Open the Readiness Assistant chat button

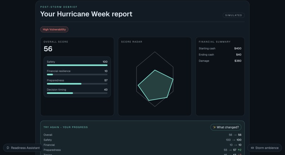(x=23, y=148)
